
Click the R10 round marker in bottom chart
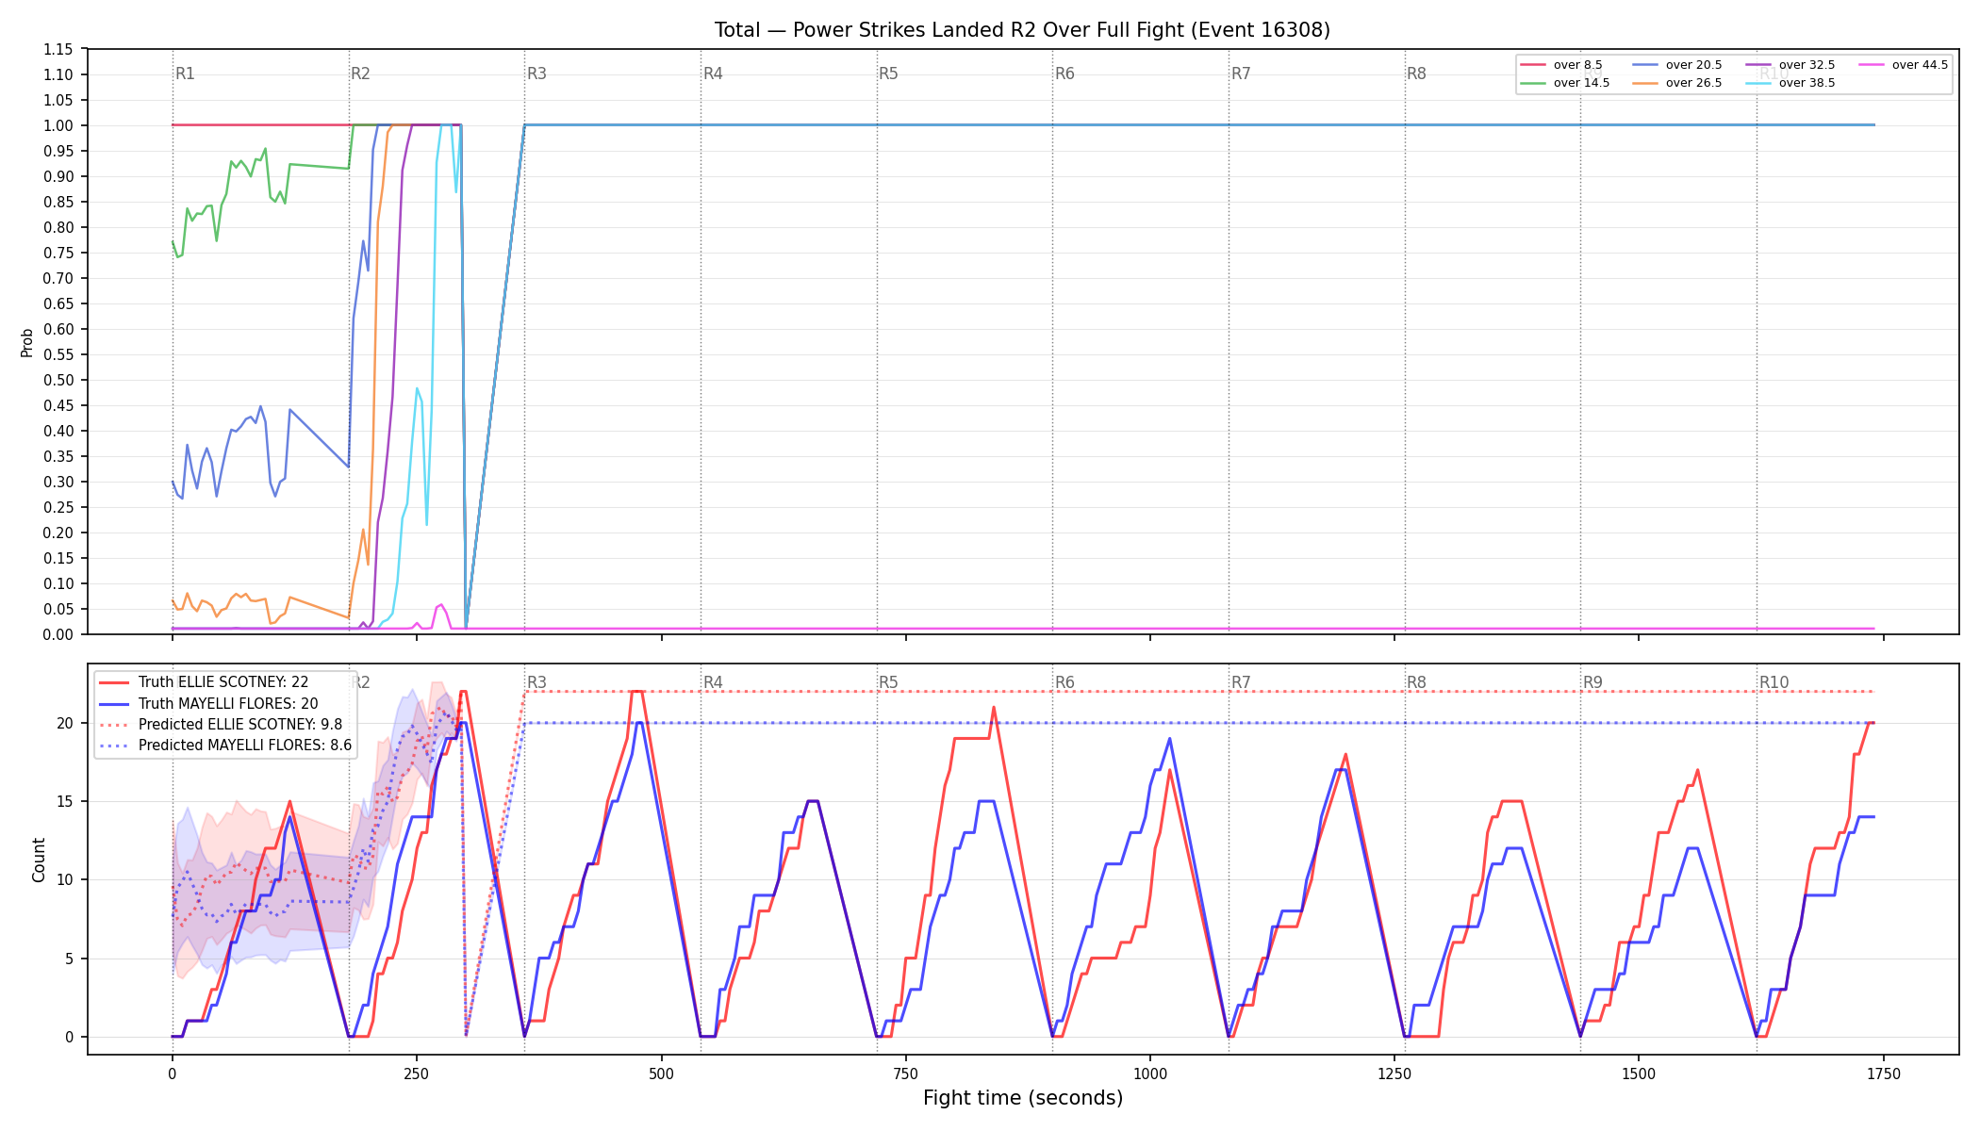tap(1774, 682)
